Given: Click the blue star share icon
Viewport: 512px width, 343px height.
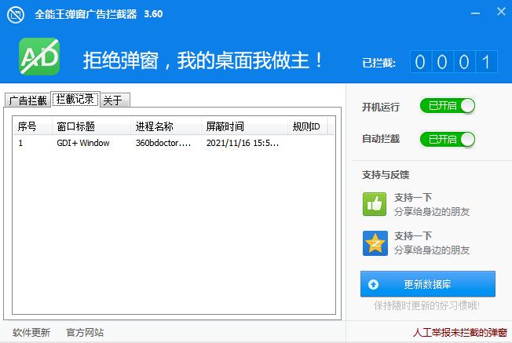Looking at the screenshot, I should 375,243.
